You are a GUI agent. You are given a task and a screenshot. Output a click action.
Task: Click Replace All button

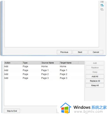pos(95,81)
